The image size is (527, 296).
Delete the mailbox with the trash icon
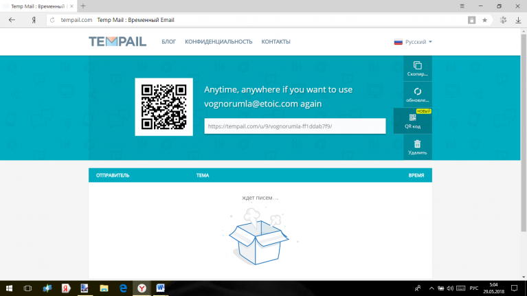click(x=418, y=147)
